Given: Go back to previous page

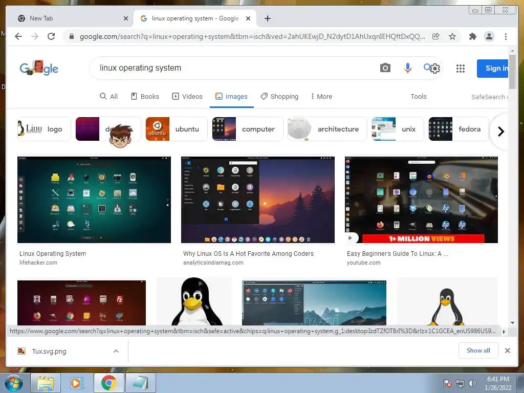Looking at the screenshot, I should [18, 36].
